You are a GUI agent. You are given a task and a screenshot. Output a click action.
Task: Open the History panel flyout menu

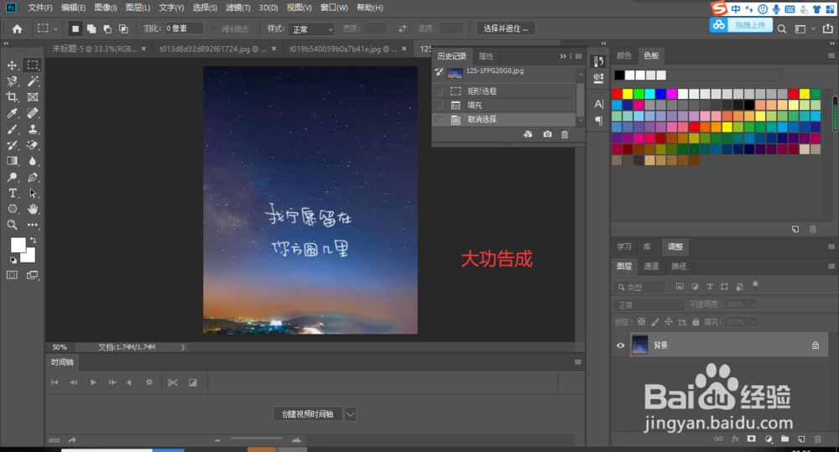(x=578, y=56)
